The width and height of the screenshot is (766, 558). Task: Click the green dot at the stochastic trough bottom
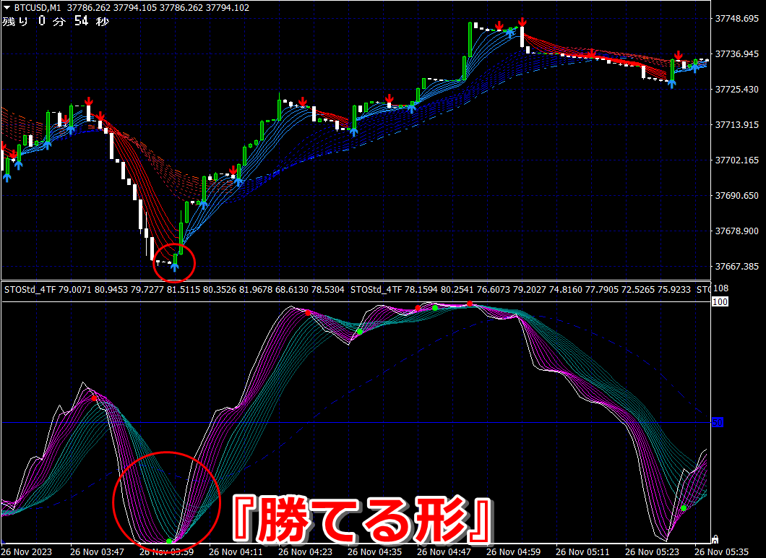[x=169, y=541]
